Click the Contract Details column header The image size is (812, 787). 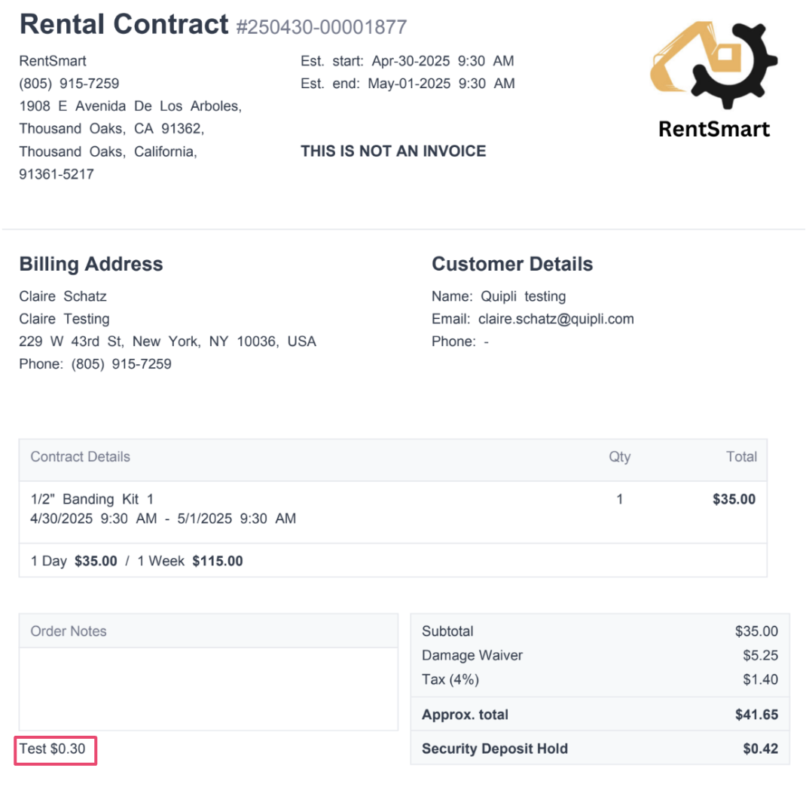tap(81, 457)
